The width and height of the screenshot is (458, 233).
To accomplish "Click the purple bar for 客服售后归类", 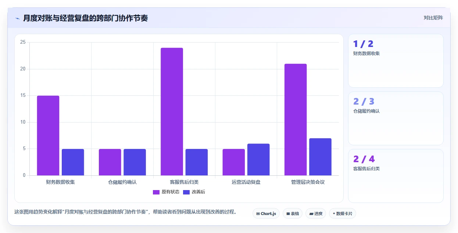I will pyautogui.click(x=172, y=112).
